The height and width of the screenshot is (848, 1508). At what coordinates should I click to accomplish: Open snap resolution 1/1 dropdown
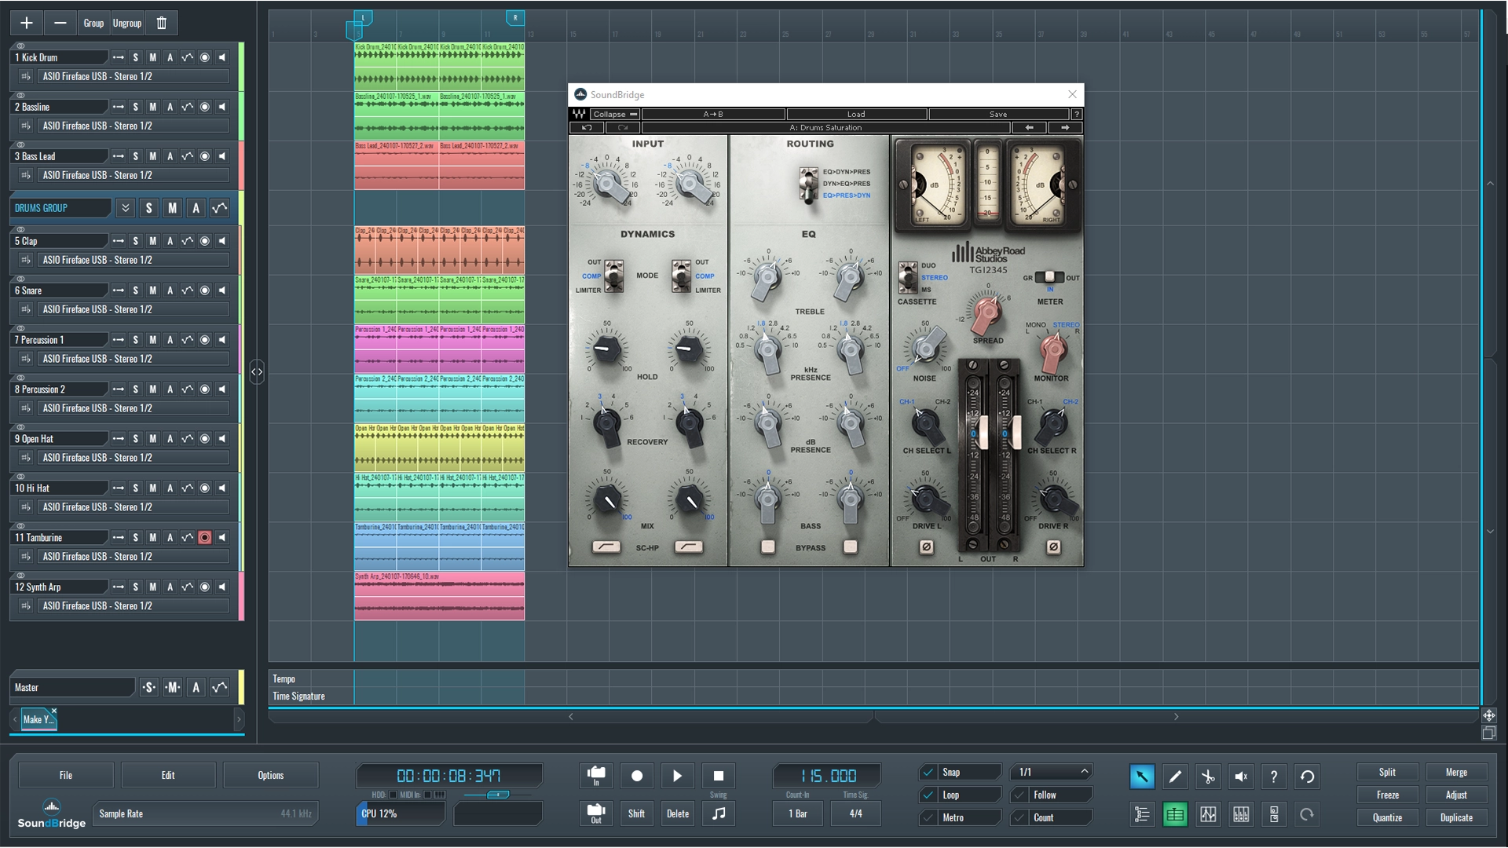1051,773
